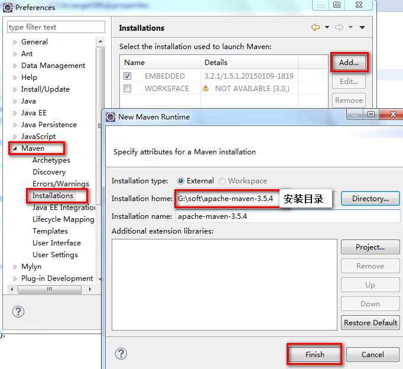Expand the General tree node
403x369 pixels.
(x=15, y=42)
